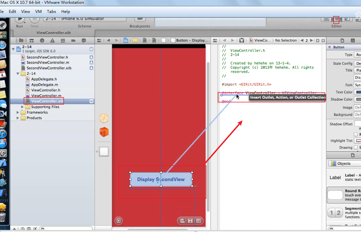Expand the Supporting Files group

click(23, 107)
